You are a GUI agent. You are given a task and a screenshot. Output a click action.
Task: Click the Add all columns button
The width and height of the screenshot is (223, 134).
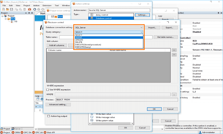pos(57,45)
